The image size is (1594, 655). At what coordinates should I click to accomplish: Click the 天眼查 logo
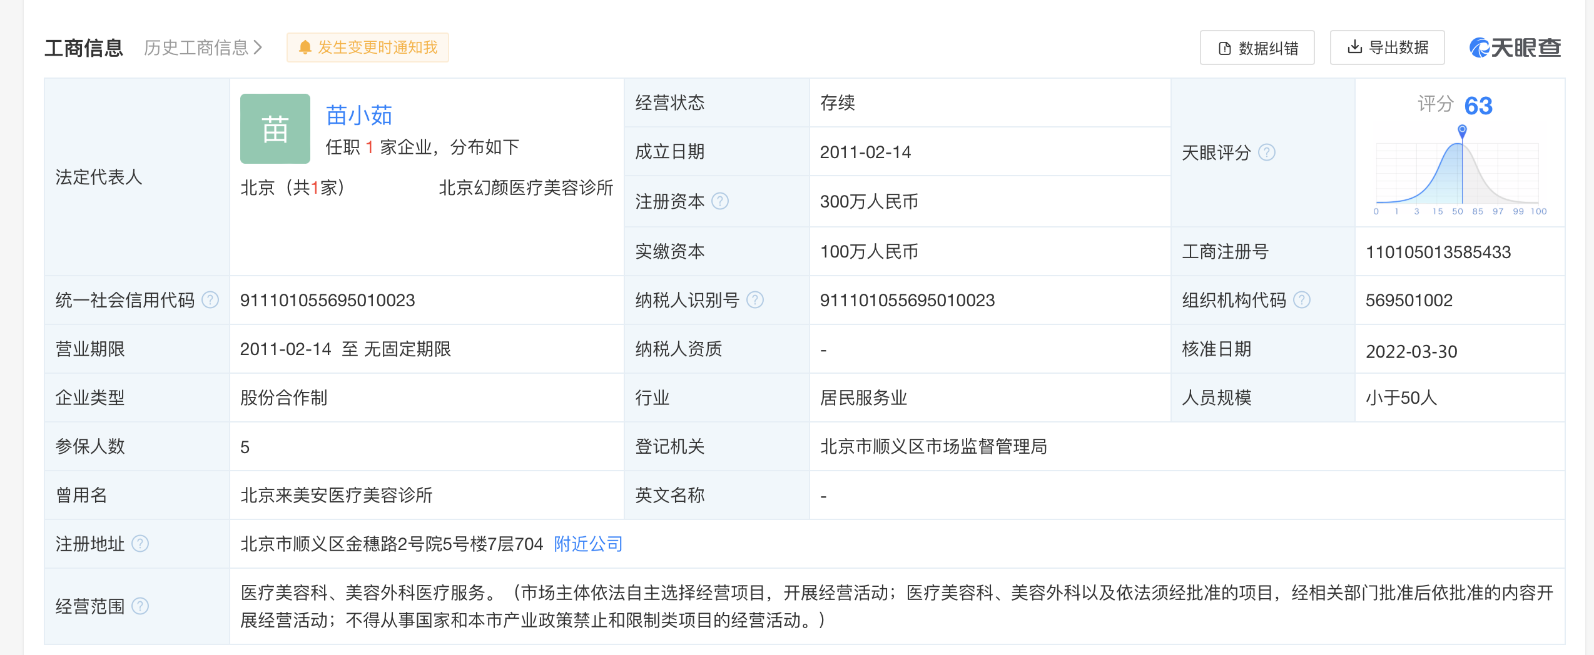[1515, 47]
